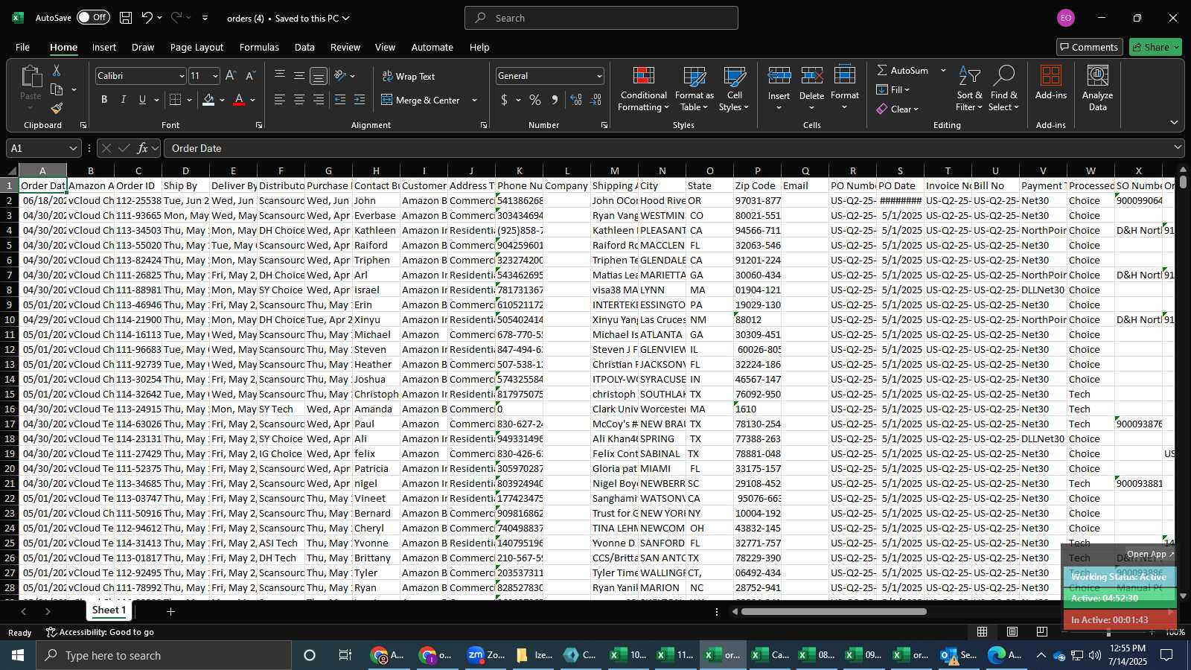This screenshot has width=1191, height=670.
Task: Click the Search box in title bar
Action: (x=601, y=18)
